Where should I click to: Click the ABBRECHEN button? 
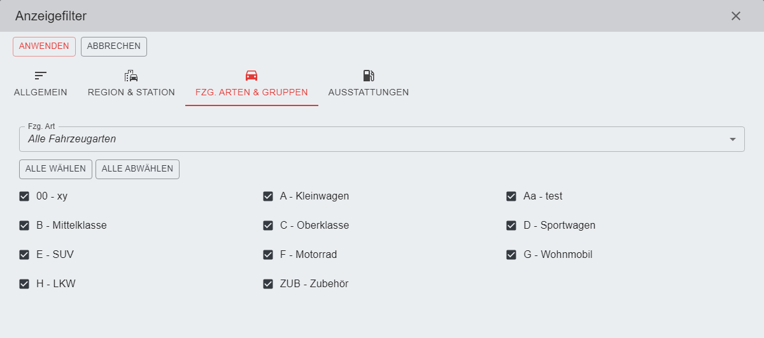point(114,46)
